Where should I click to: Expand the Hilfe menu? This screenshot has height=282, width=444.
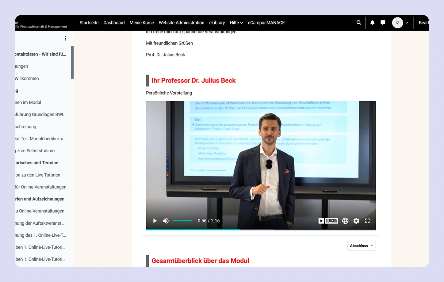tap(236, 23)
